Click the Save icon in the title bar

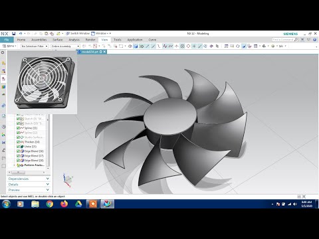pos(13,34)
